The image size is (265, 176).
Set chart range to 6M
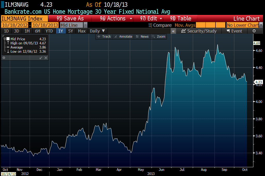38,31
